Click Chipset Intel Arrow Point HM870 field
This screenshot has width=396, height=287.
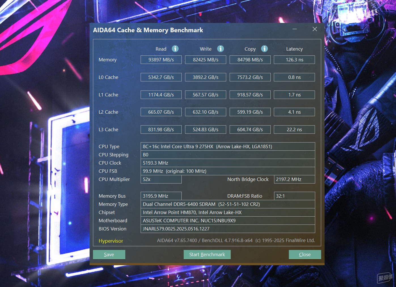(x=228, y=212)
